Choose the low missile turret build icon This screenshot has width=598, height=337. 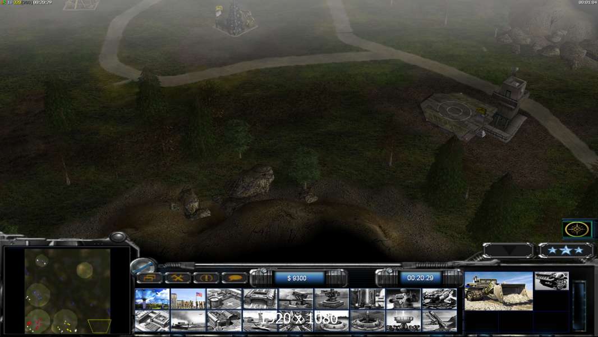tap(296, 299)
